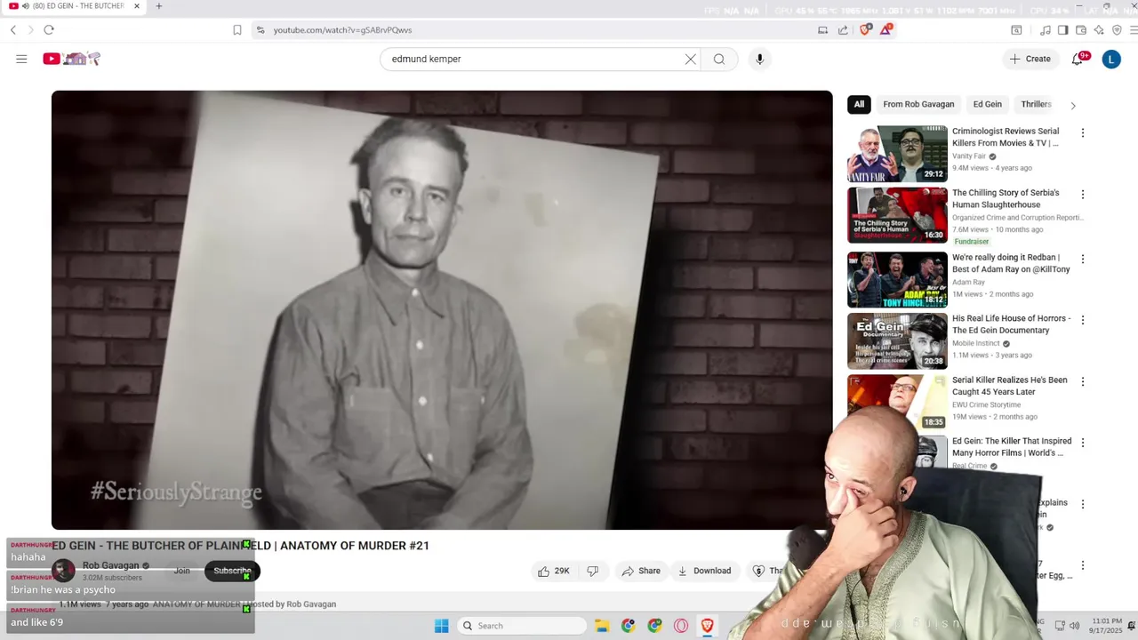Click the Create button

pyautogui.click(x=1030, y=59)
